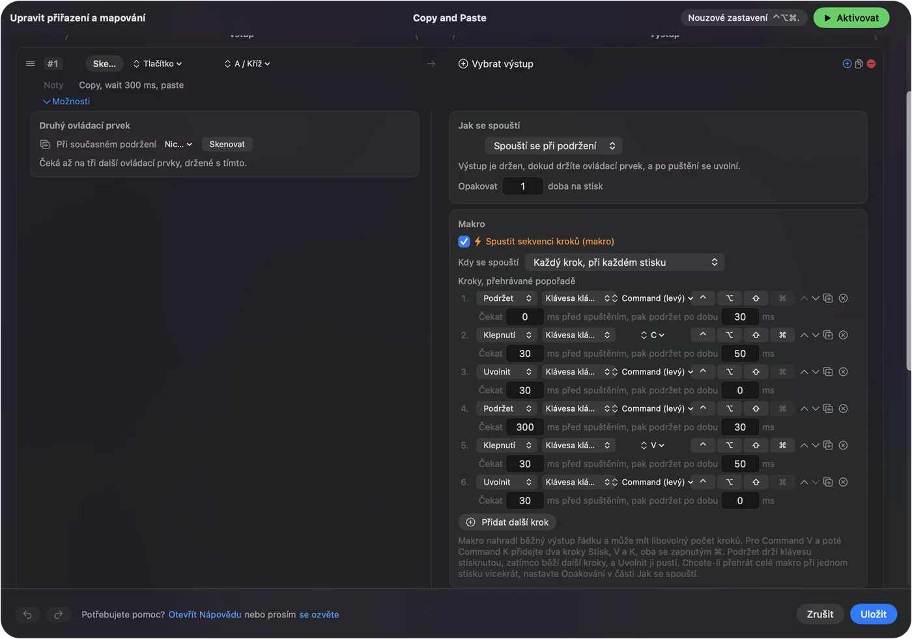
Task: Click the Uložit button
Action: pos(874,614)
